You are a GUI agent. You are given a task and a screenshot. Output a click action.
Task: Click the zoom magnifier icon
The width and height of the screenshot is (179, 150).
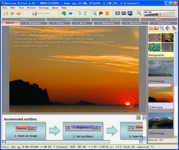pyautogui.click(x=139, y=13)
